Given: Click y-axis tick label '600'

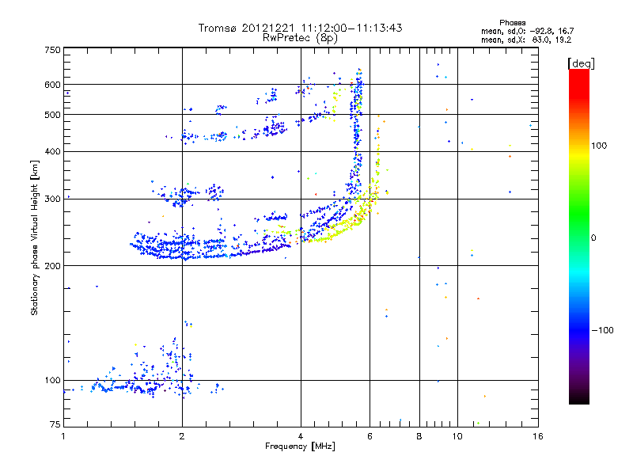Looking at the screenshot, I should [x=52, y=85].
